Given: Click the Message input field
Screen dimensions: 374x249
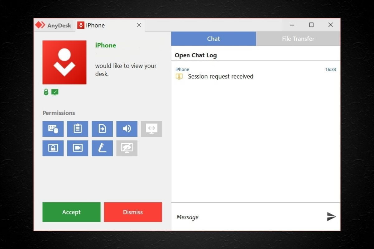Looking at the screenshot, I should [246, 217].
